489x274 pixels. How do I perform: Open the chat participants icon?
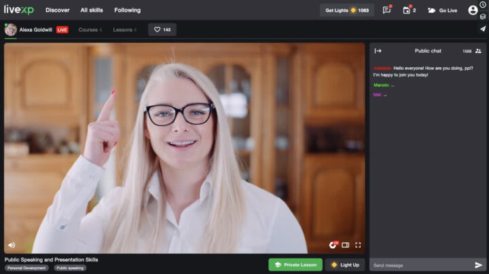coord(478,51)
